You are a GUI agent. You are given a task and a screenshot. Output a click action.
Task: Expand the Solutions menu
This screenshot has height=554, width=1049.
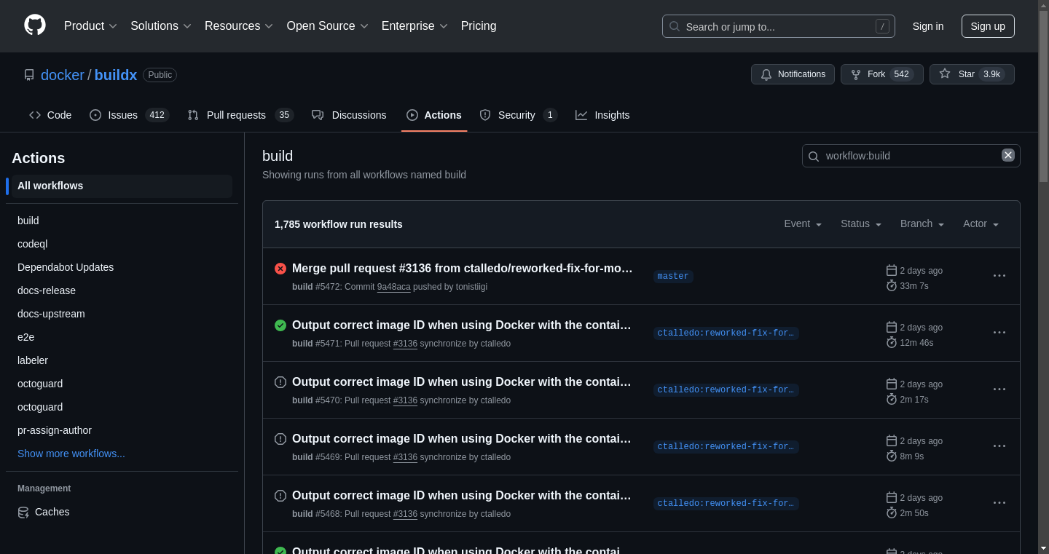pyautogui.click(x=161, y=25)
